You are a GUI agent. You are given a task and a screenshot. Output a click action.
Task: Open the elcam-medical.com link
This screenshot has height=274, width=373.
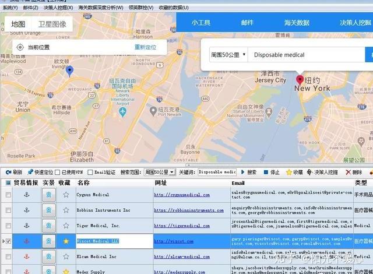point(182,257)
